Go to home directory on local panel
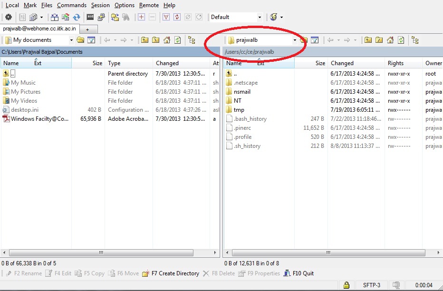The width and height of the screenshot is (443, 291). coord(167,40)
